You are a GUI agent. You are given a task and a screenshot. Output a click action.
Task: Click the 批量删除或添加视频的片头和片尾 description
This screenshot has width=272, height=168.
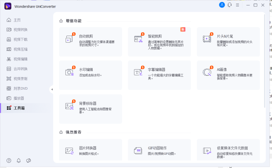pos(235,43)
